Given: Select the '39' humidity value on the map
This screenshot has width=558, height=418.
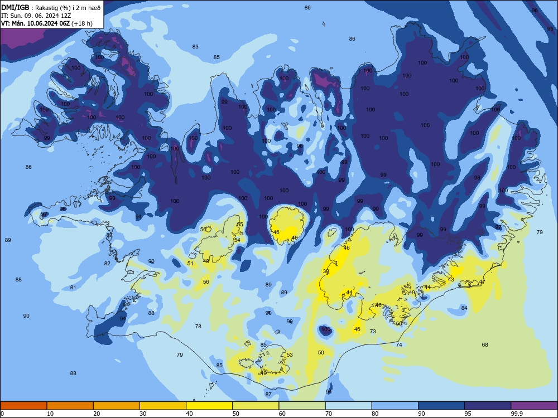Looking at the screenshot, I should point(326,271).
